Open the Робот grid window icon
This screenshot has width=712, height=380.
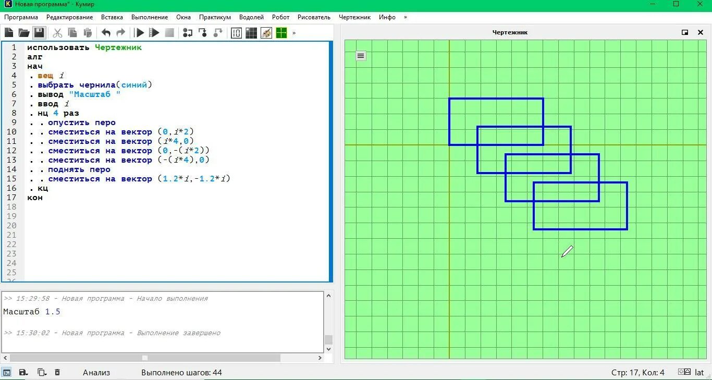point(251,33)
